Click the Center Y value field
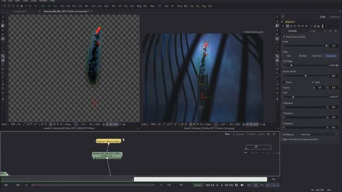This screenshot has height=192, width=342. 333,87
